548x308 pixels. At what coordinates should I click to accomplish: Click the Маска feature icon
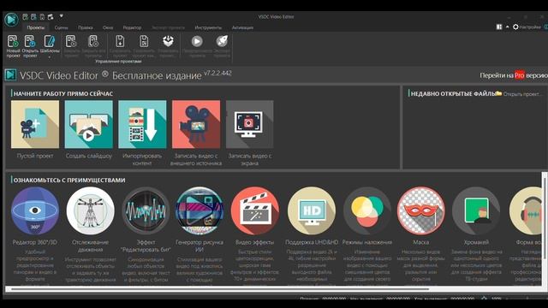[421, 210]
